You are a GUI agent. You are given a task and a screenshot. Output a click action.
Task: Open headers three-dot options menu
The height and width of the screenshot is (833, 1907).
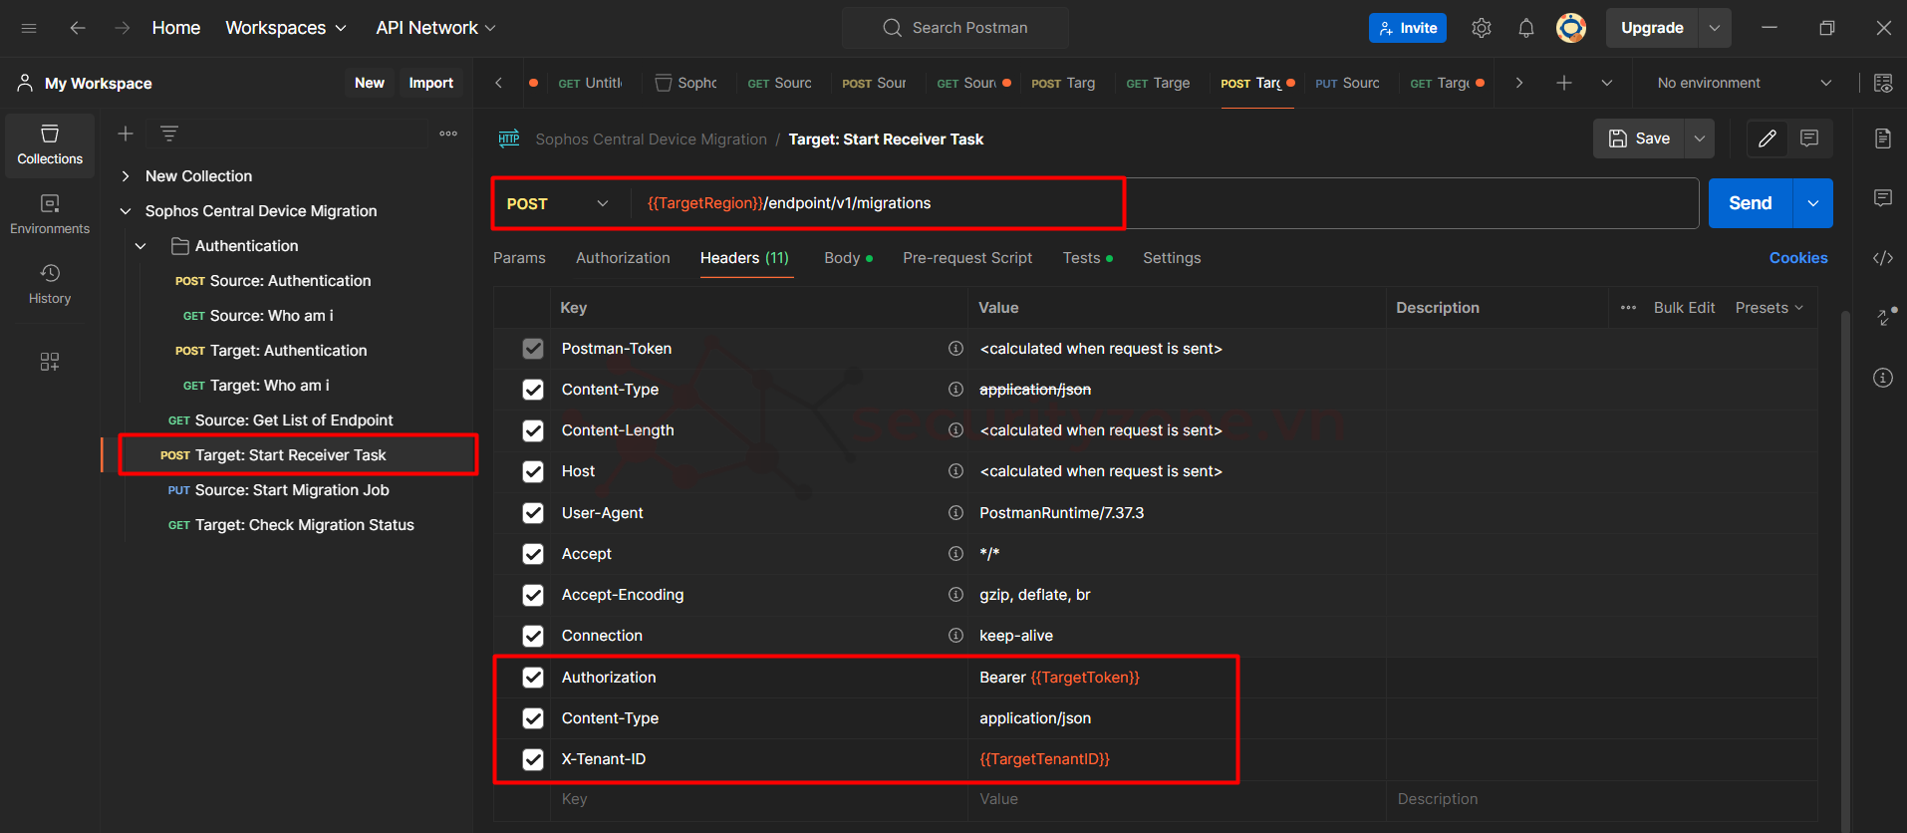click(x=1628, y=308)
